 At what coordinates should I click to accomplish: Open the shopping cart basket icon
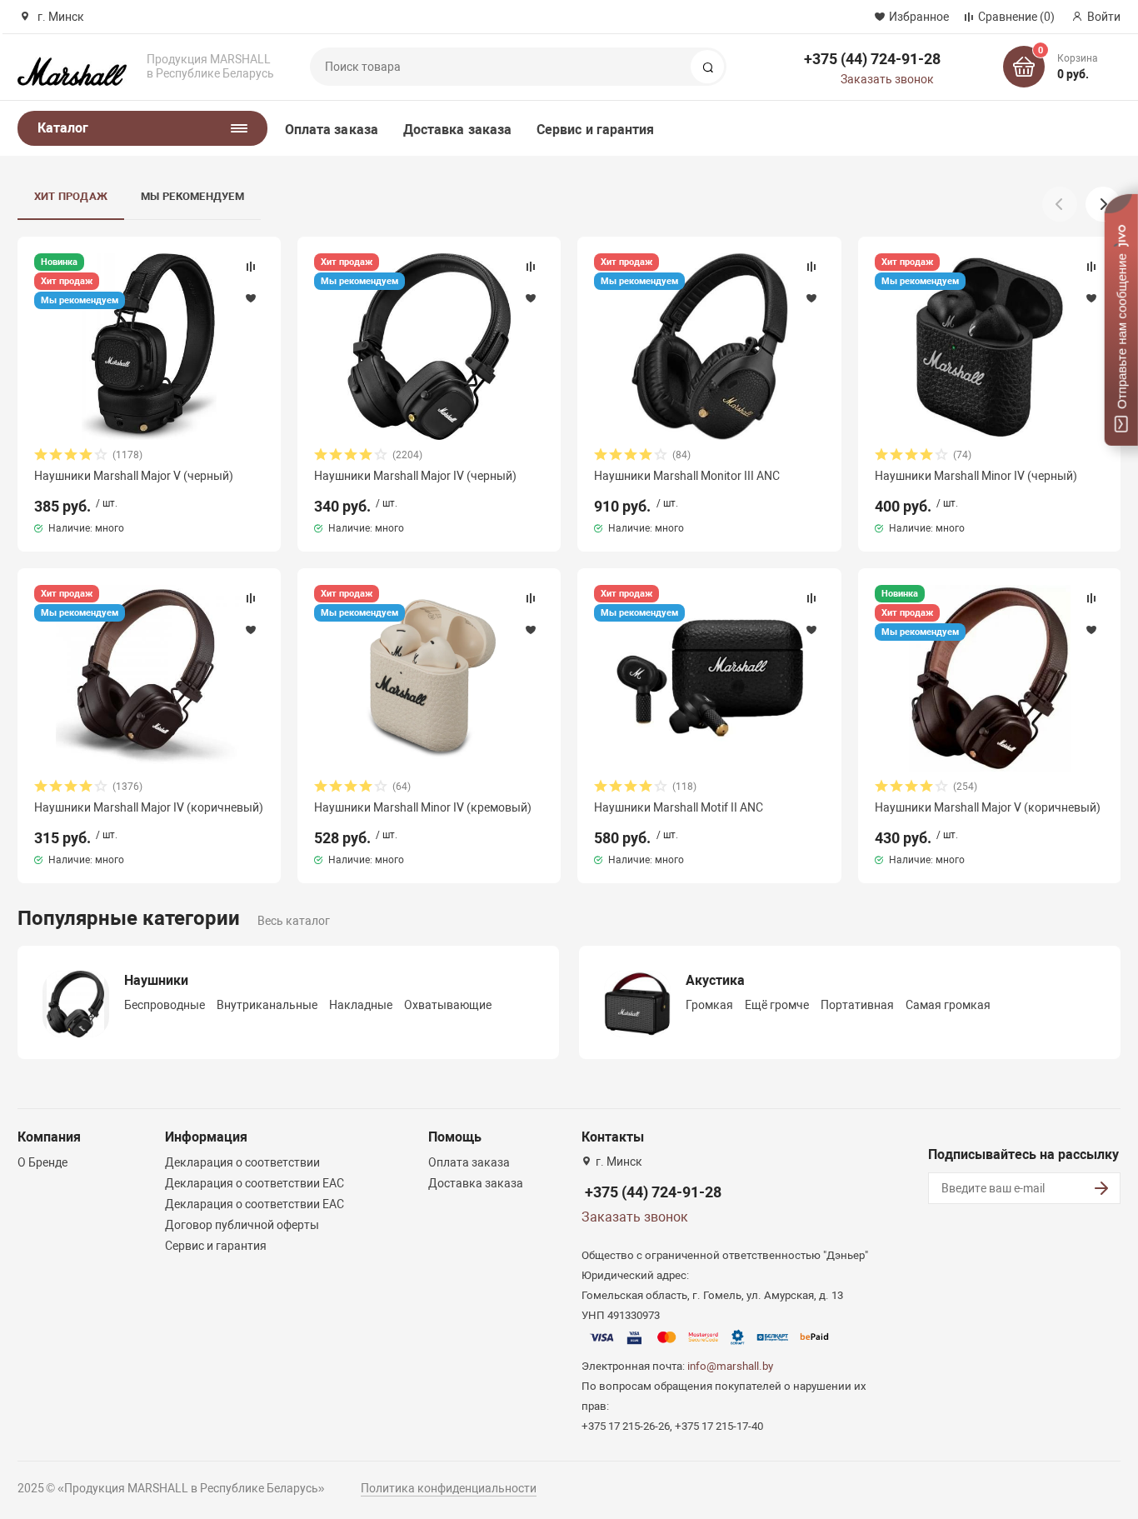[1023, 67]
